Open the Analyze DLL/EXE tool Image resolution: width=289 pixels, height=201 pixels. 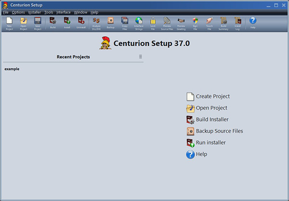pos(96,24)
